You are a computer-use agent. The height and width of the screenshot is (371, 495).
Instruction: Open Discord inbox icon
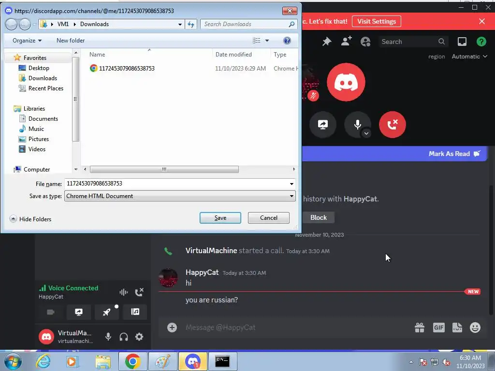462,42
